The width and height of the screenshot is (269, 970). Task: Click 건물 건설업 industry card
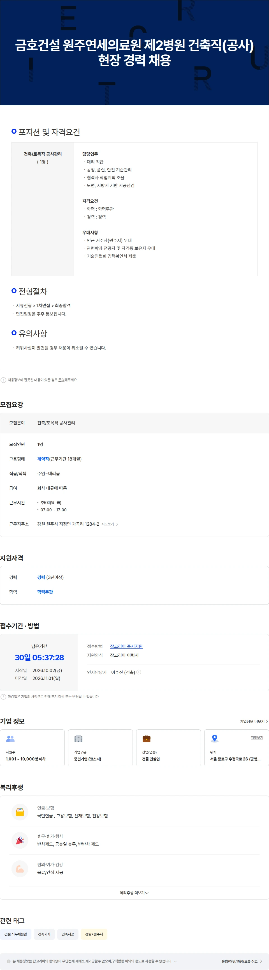pos(169,748)
